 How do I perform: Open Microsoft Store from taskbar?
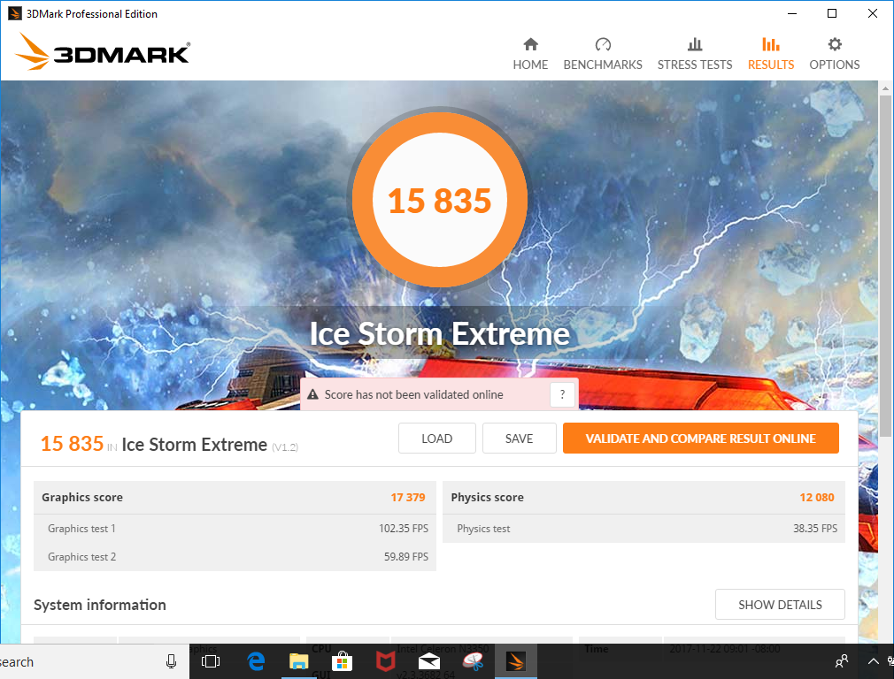click(342, 661)
